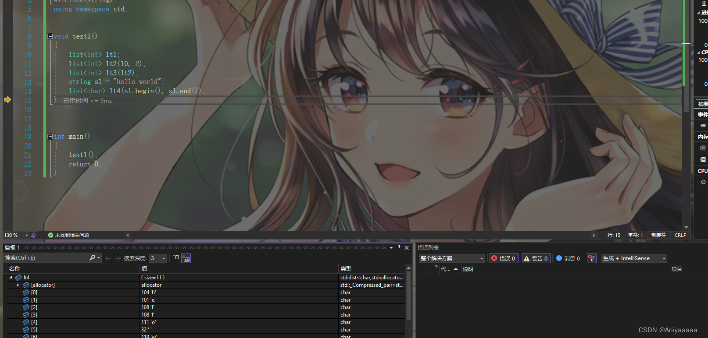Image resolution: width=708 pixels, height=338 pixels.
Task: Click the 类型 column header in Watch
Action: [x=346, y=269]
